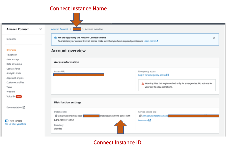
Task: Open Analytics tools page
Action: click(x=14, y=73)
